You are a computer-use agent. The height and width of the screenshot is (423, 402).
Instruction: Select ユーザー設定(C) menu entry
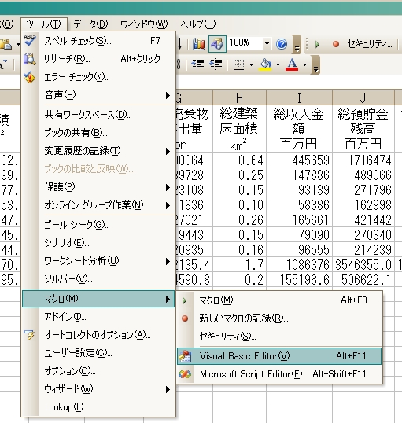98,353
